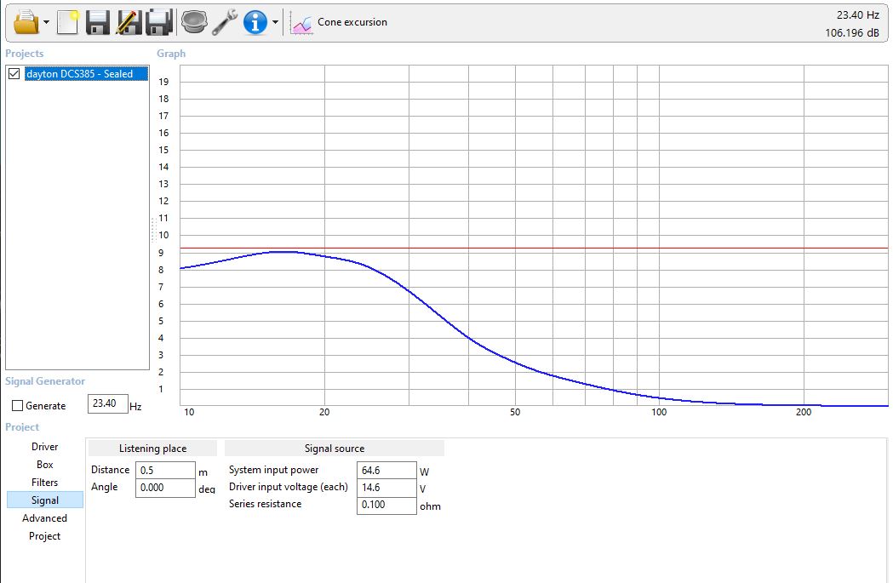The image size is (893, 583).
Task: Open the driver database speaker icon
Action: click(x=193, y=22)
